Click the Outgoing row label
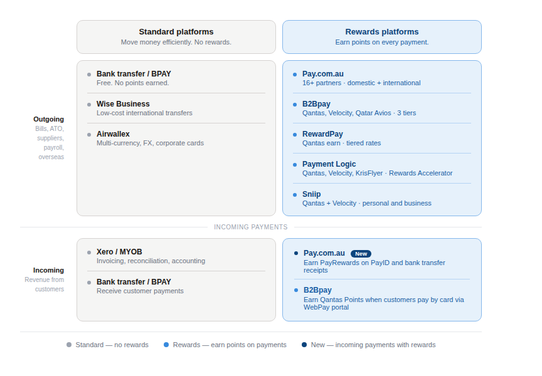Screen dimensions: 542x376 49,119
